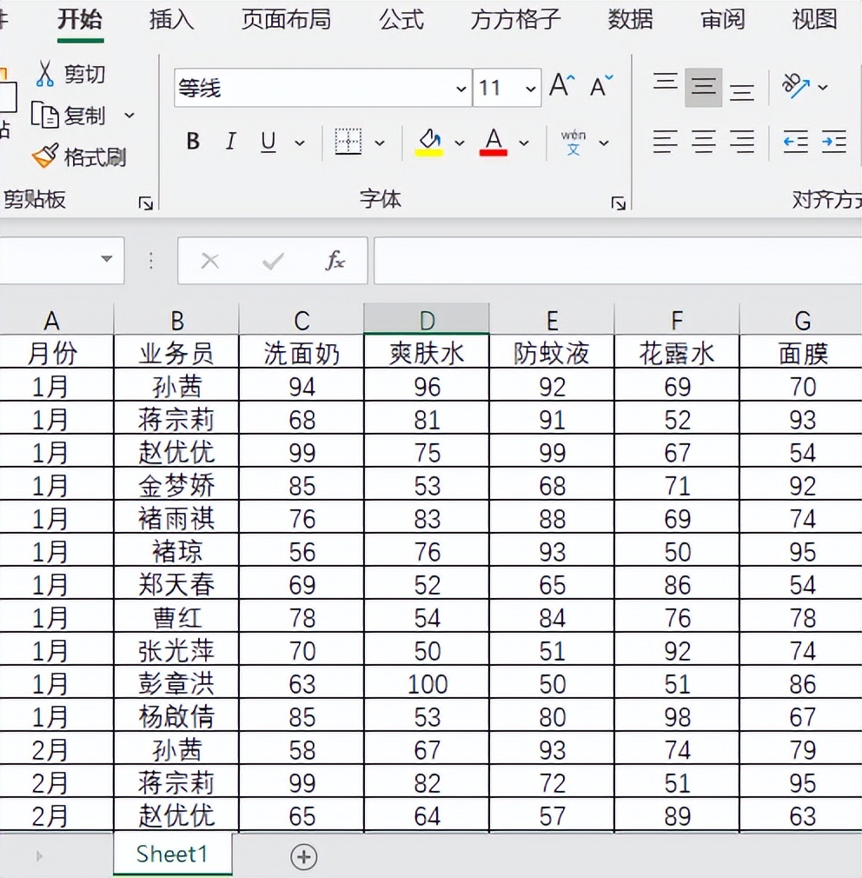Open Font (字体) dialog launcher

tap(618, 203)
